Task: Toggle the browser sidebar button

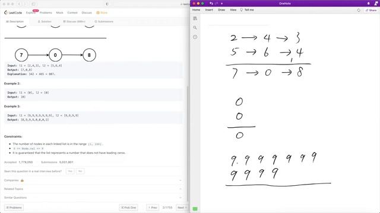Action: (x=33, y=4)
